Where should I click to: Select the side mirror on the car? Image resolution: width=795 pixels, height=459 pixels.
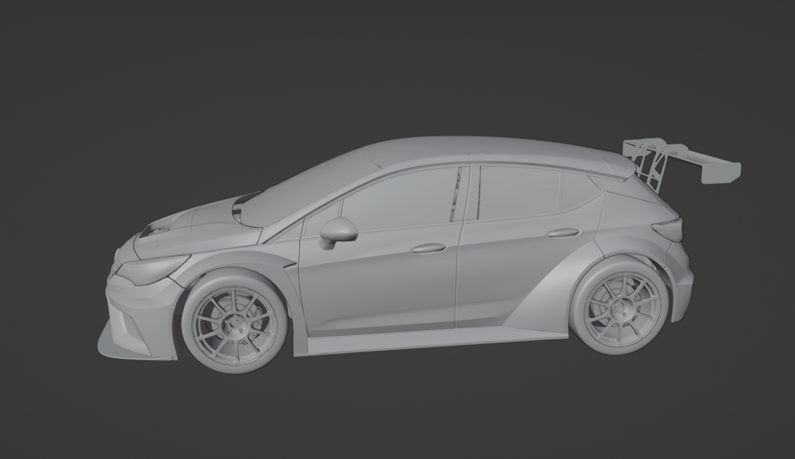click(x=337, y=231)
